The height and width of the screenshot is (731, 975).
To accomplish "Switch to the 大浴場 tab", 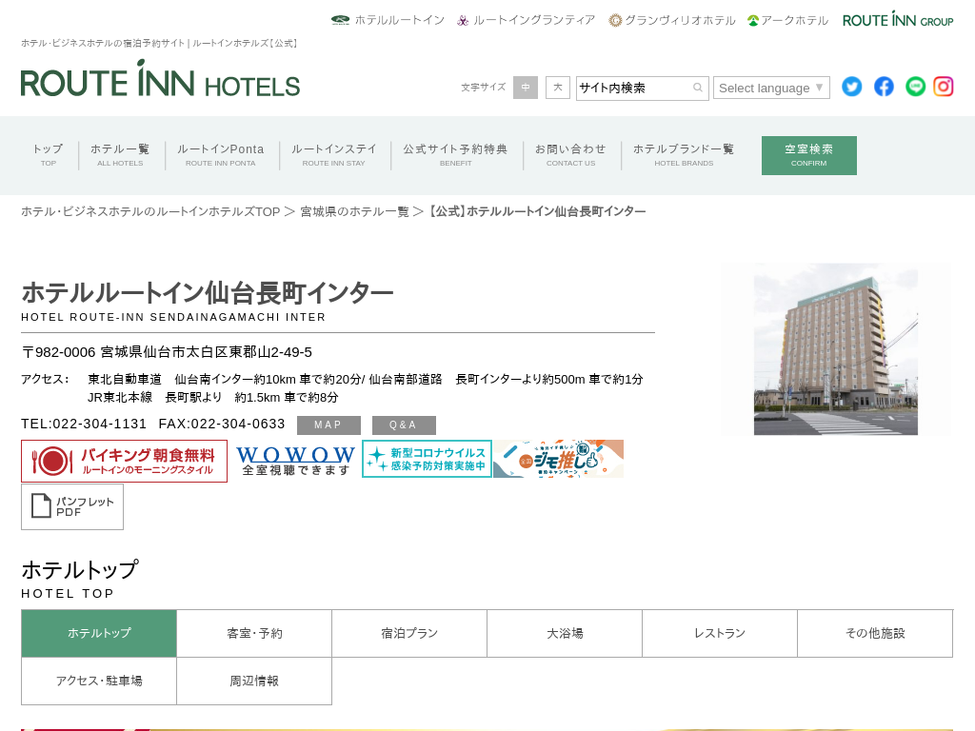I will coord(565,633).
